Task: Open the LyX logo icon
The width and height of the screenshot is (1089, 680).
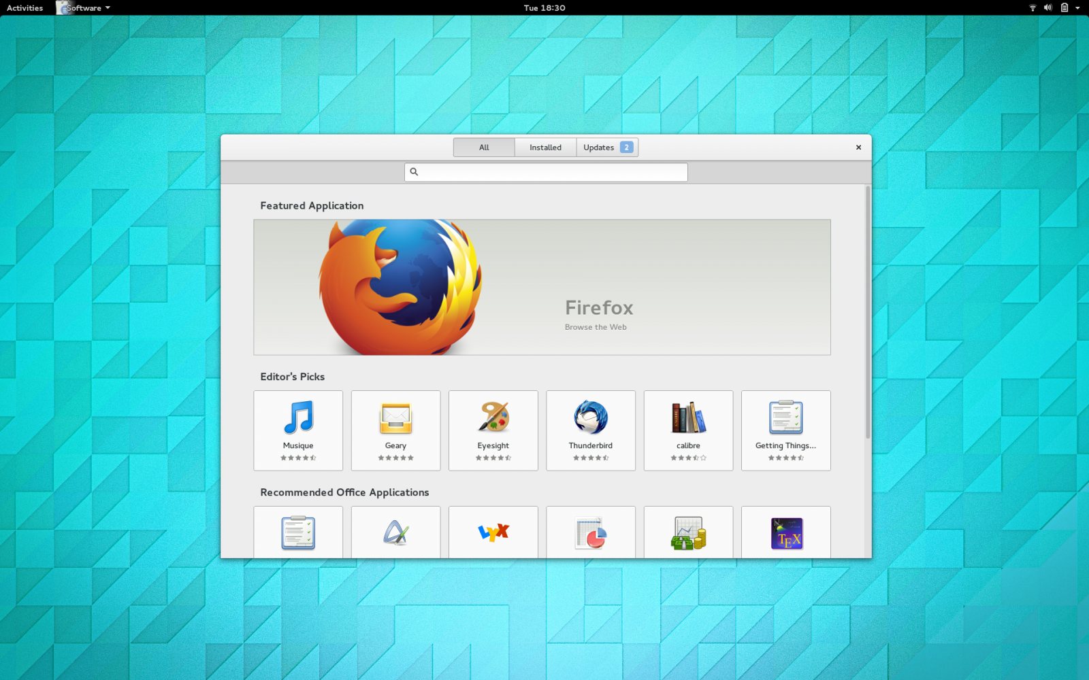Action: [x=493, y=532]
